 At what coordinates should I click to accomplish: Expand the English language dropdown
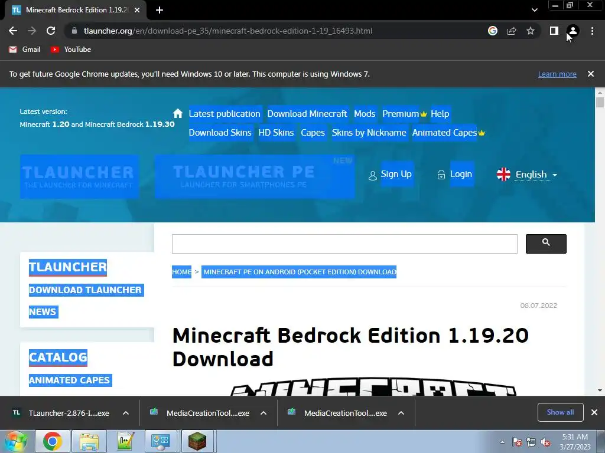click(536, 175)
